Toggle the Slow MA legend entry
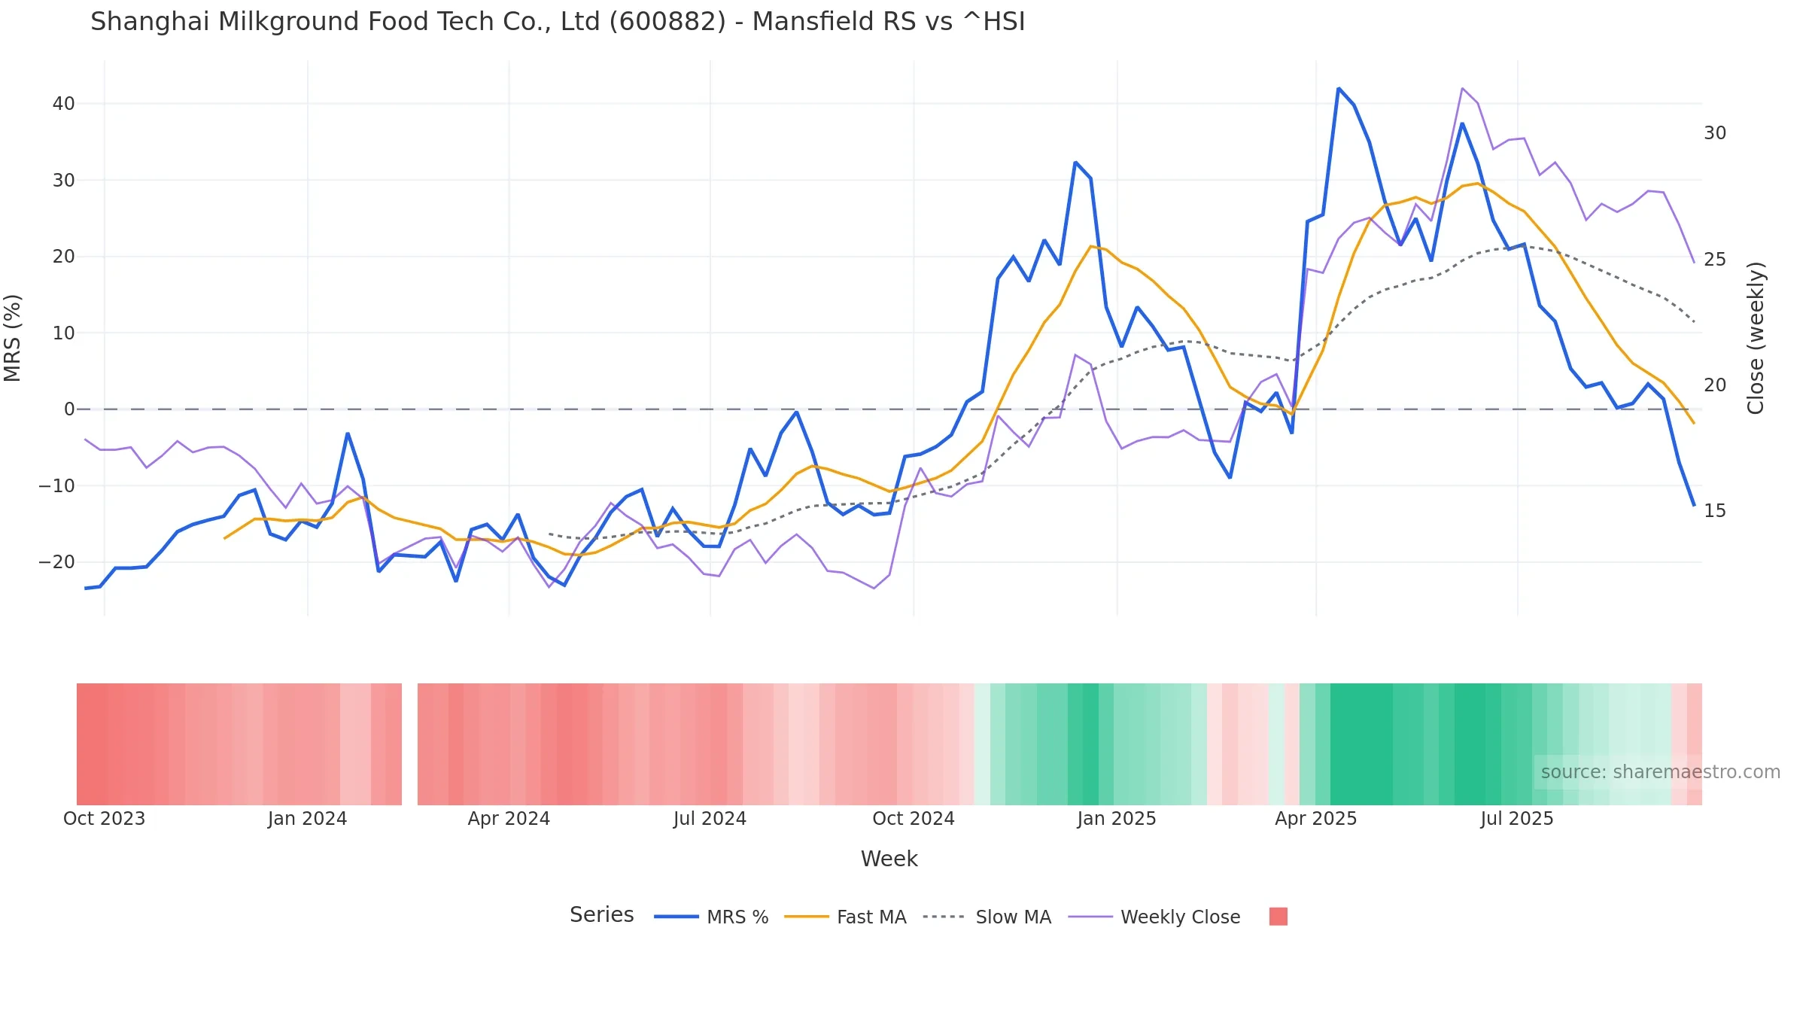Viewport: 1806px width, 1016px height. (987, 917)
